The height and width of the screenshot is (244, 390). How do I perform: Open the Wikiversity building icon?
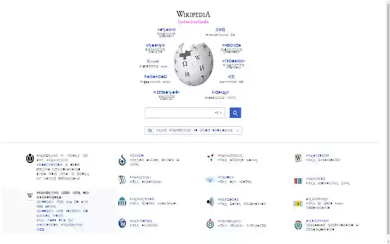(x=122, y=201)
